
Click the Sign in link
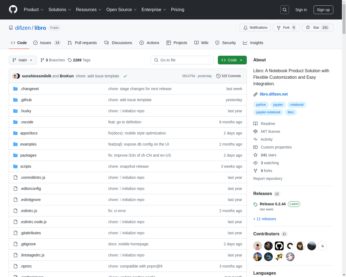pos(301,10)
